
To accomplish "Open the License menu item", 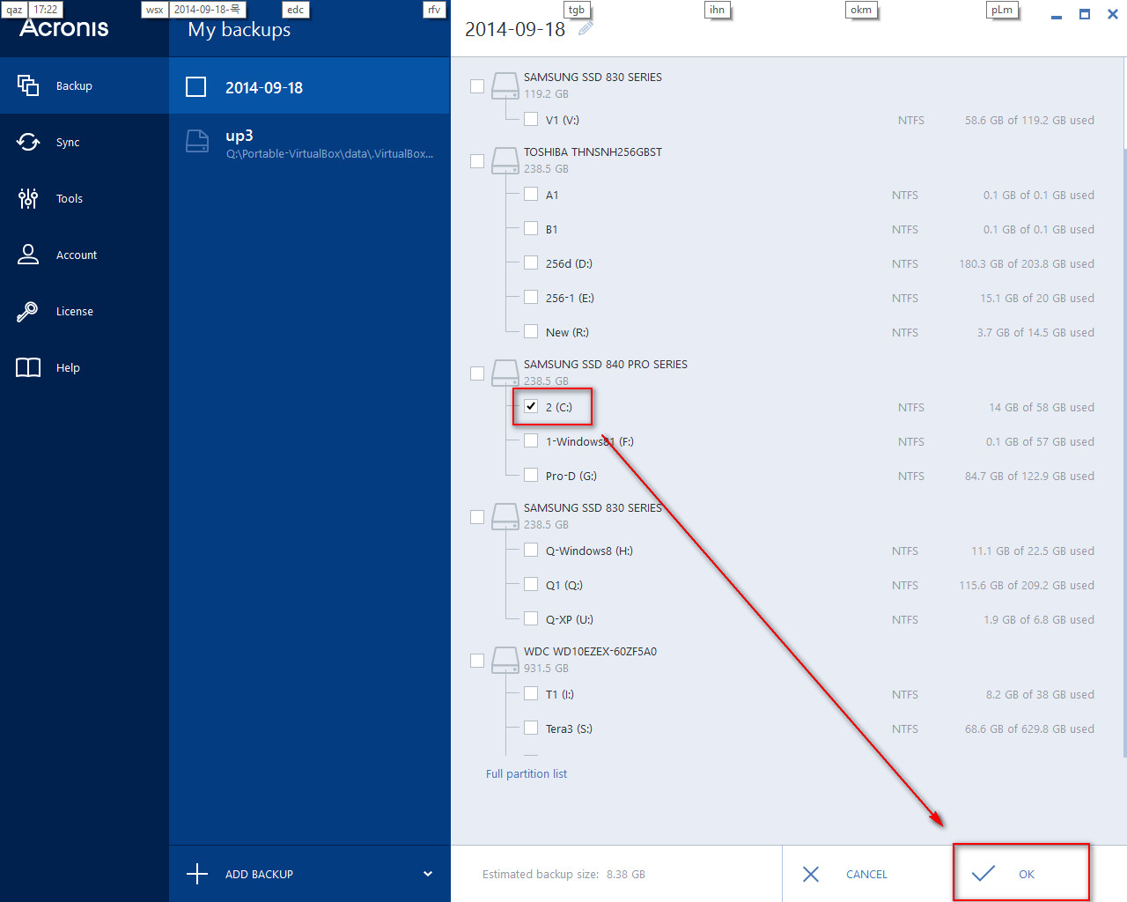I will coord(85,311).
